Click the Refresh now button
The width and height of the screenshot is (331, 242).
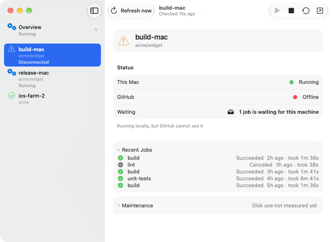click(x=131, y=10)
